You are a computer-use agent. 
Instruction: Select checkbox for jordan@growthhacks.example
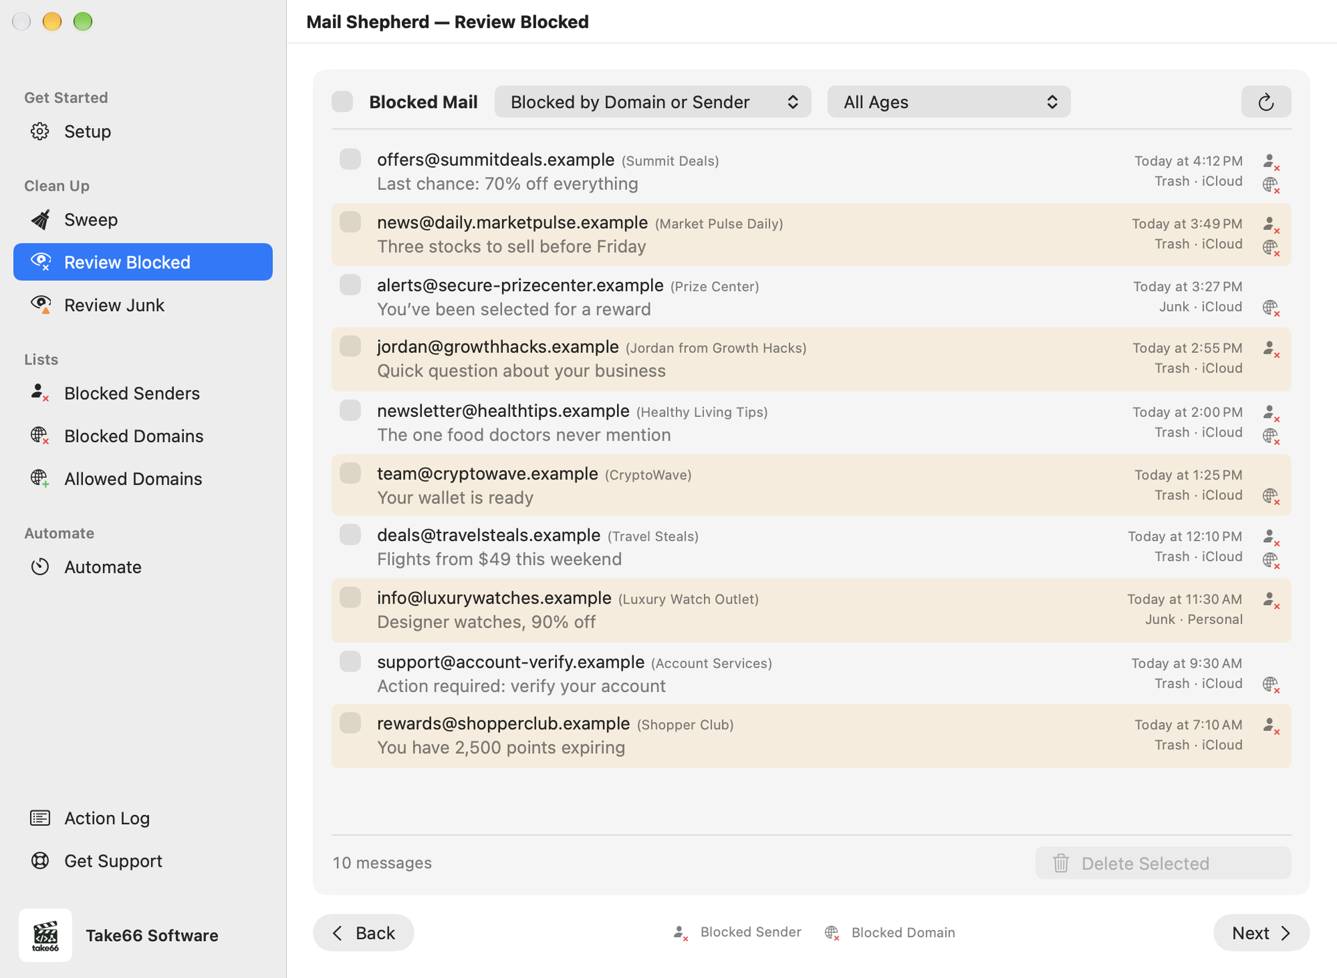click(350, 346)
